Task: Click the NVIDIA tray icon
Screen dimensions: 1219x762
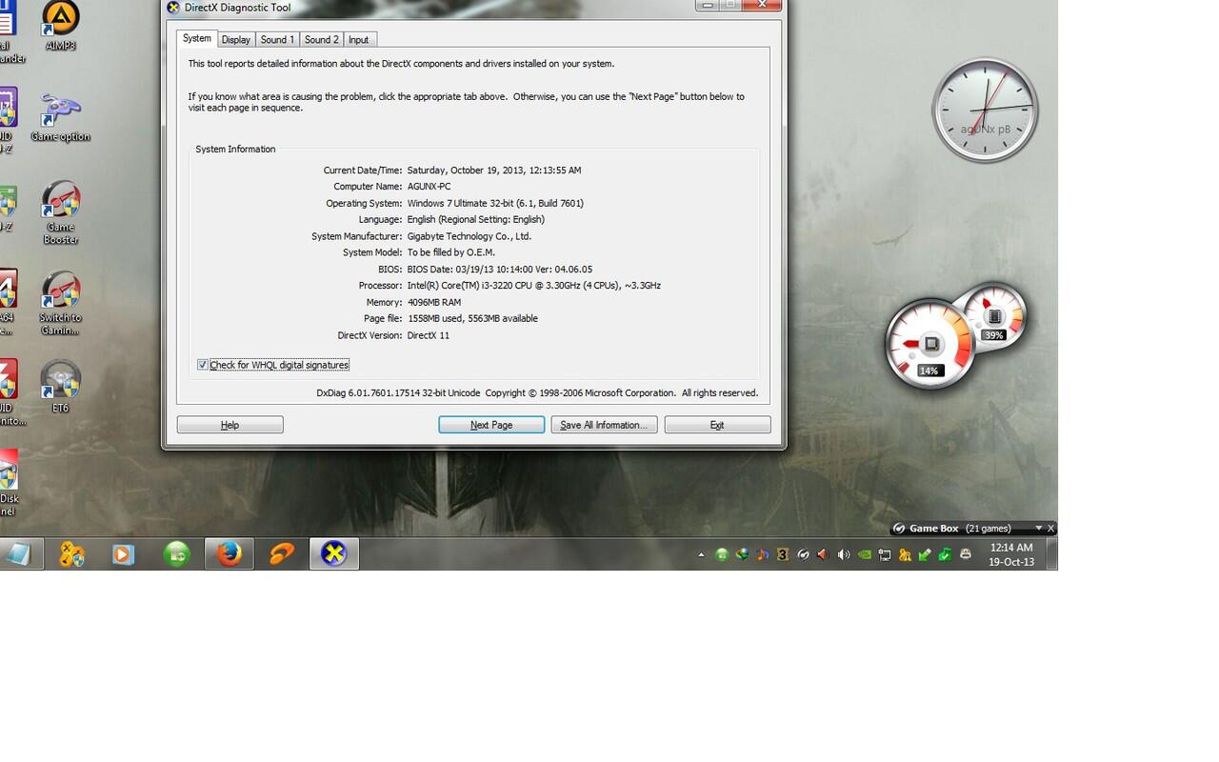Action: pos(865,554)
